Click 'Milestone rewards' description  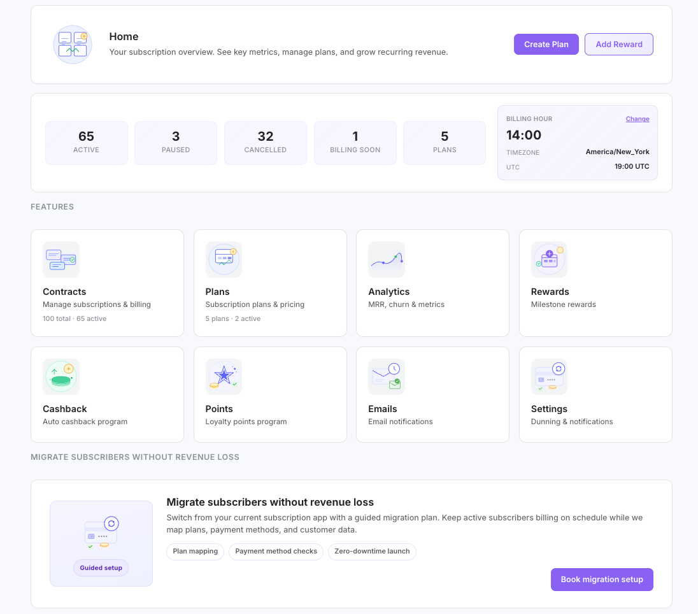[x=564, y=304]
